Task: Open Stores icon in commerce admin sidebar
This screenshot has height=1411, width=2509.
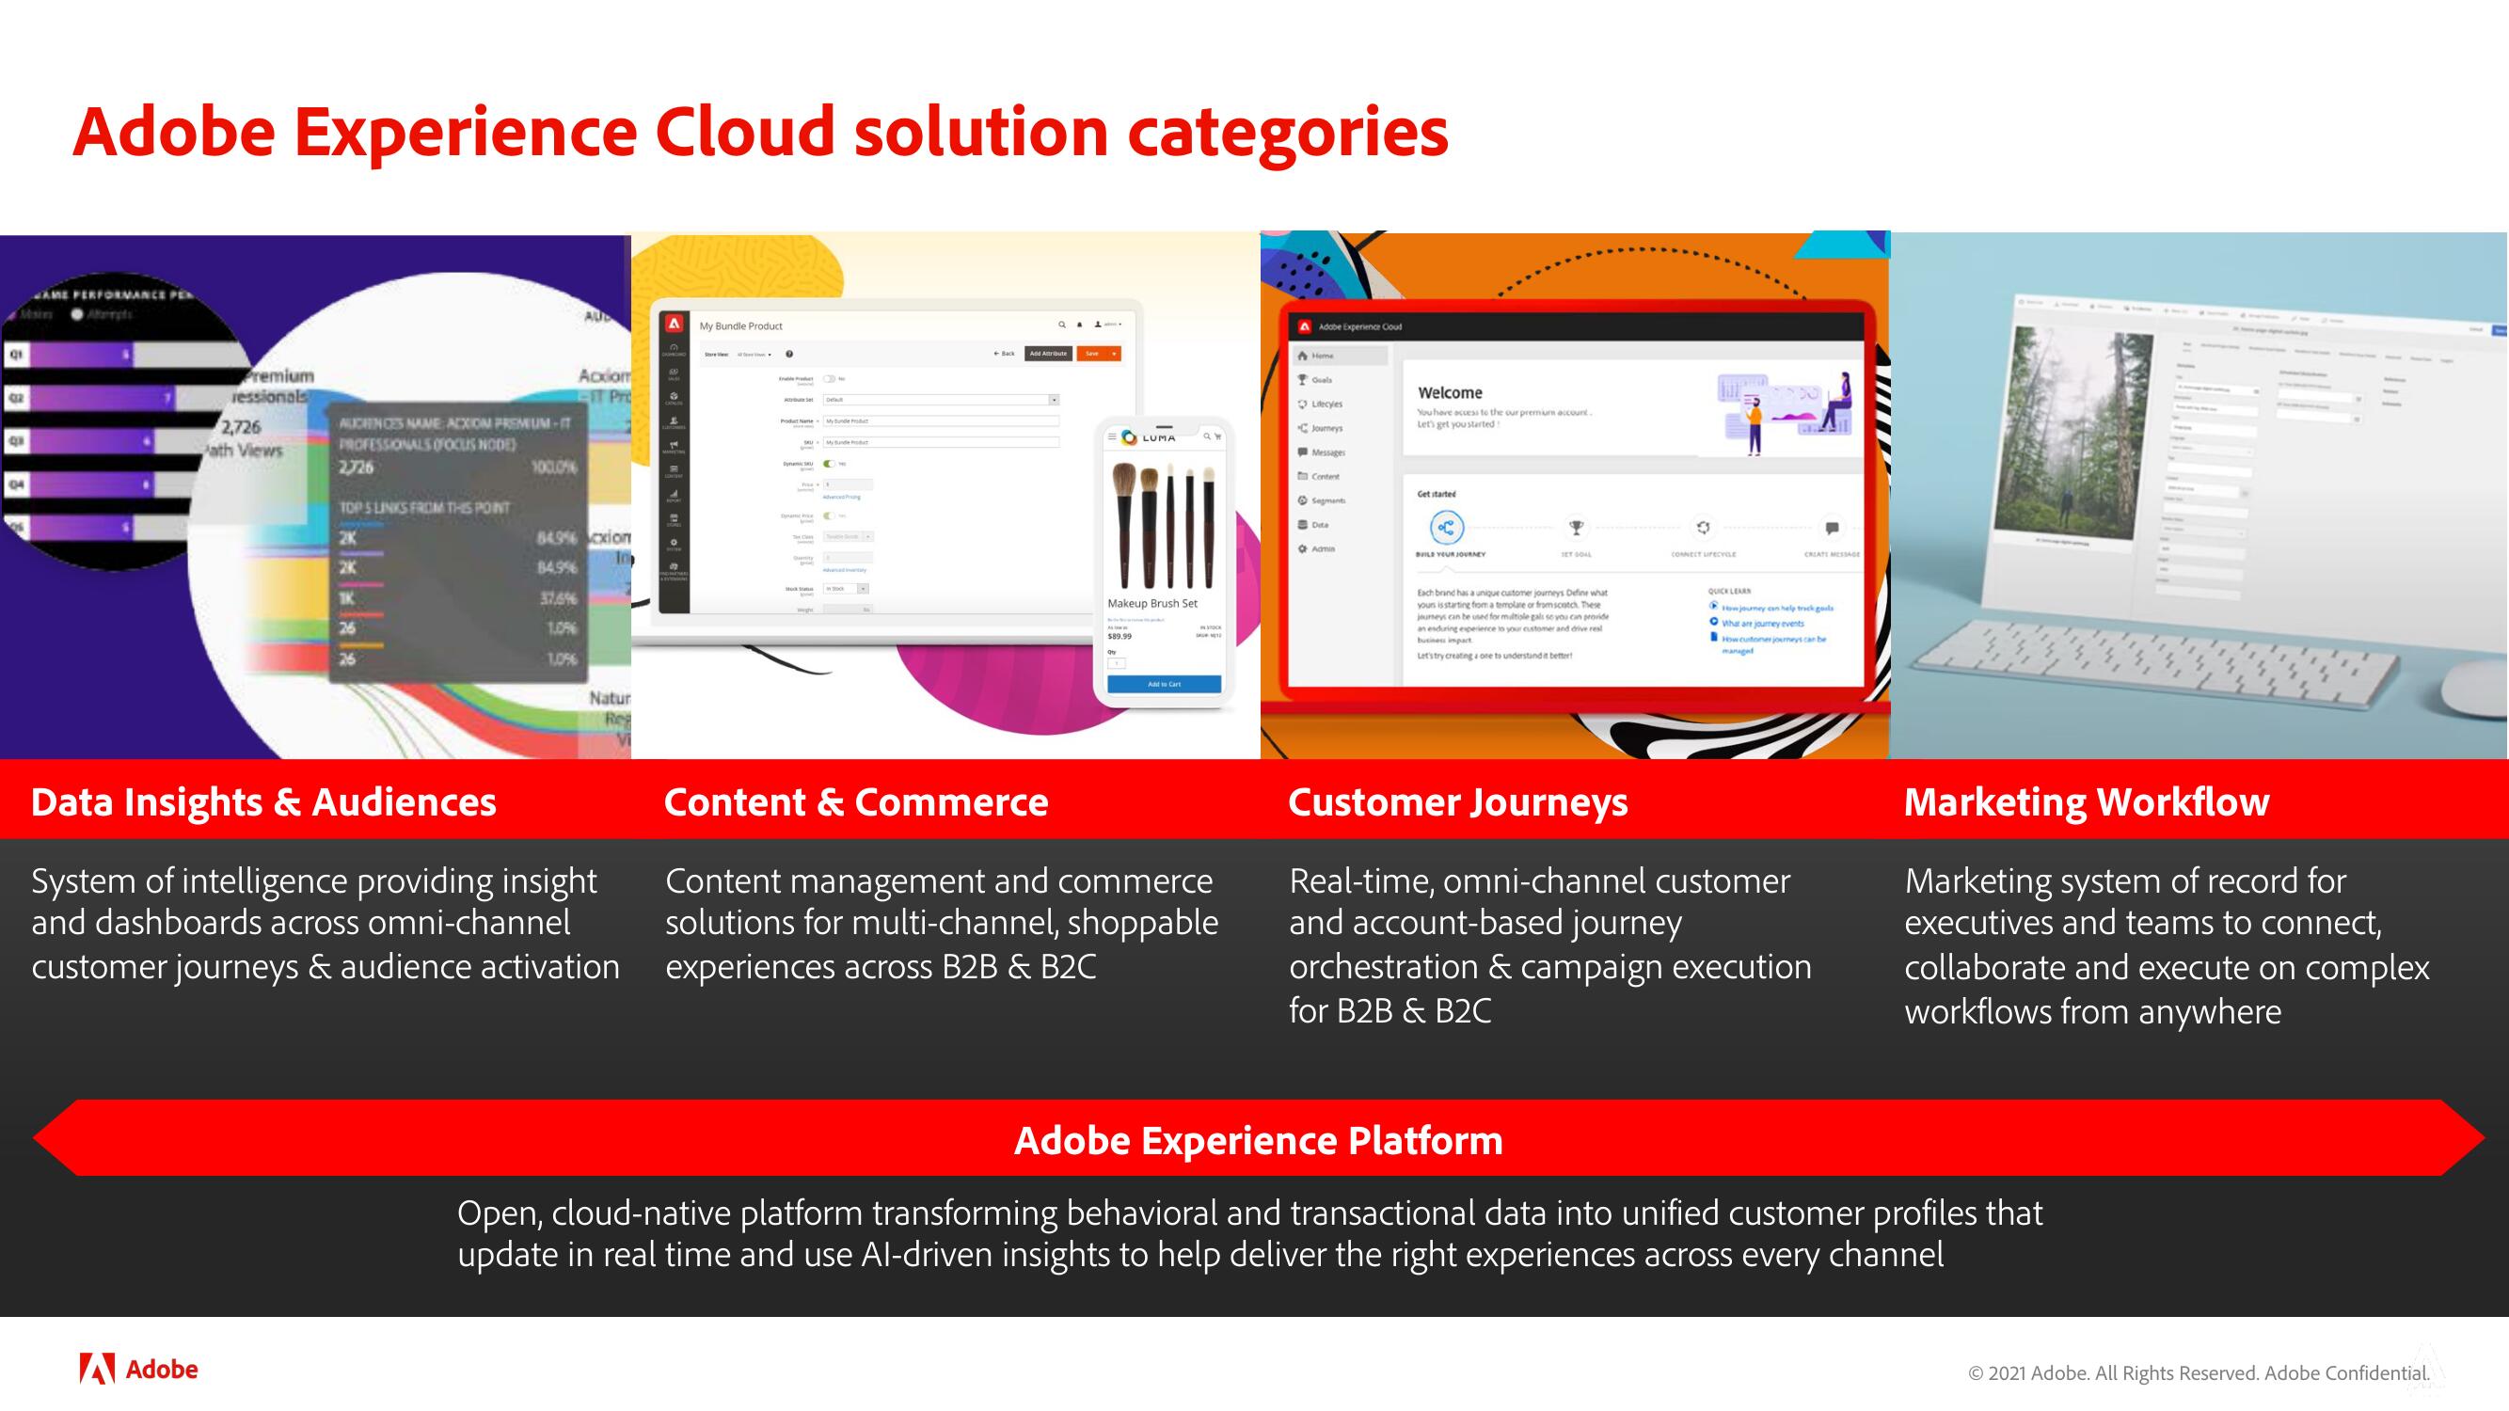Action: [x=674, y=520]
